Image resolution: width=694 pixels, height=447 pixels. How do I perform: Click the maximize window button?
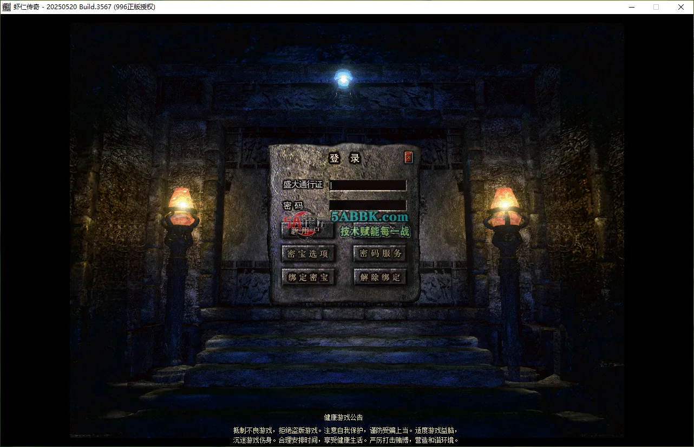pyautogui.click(x=656, y=7)
